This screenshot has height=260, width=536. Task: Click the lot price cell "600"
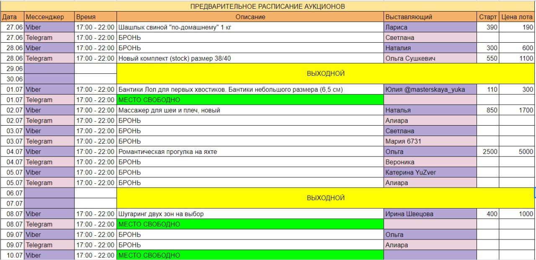(517, 48)
